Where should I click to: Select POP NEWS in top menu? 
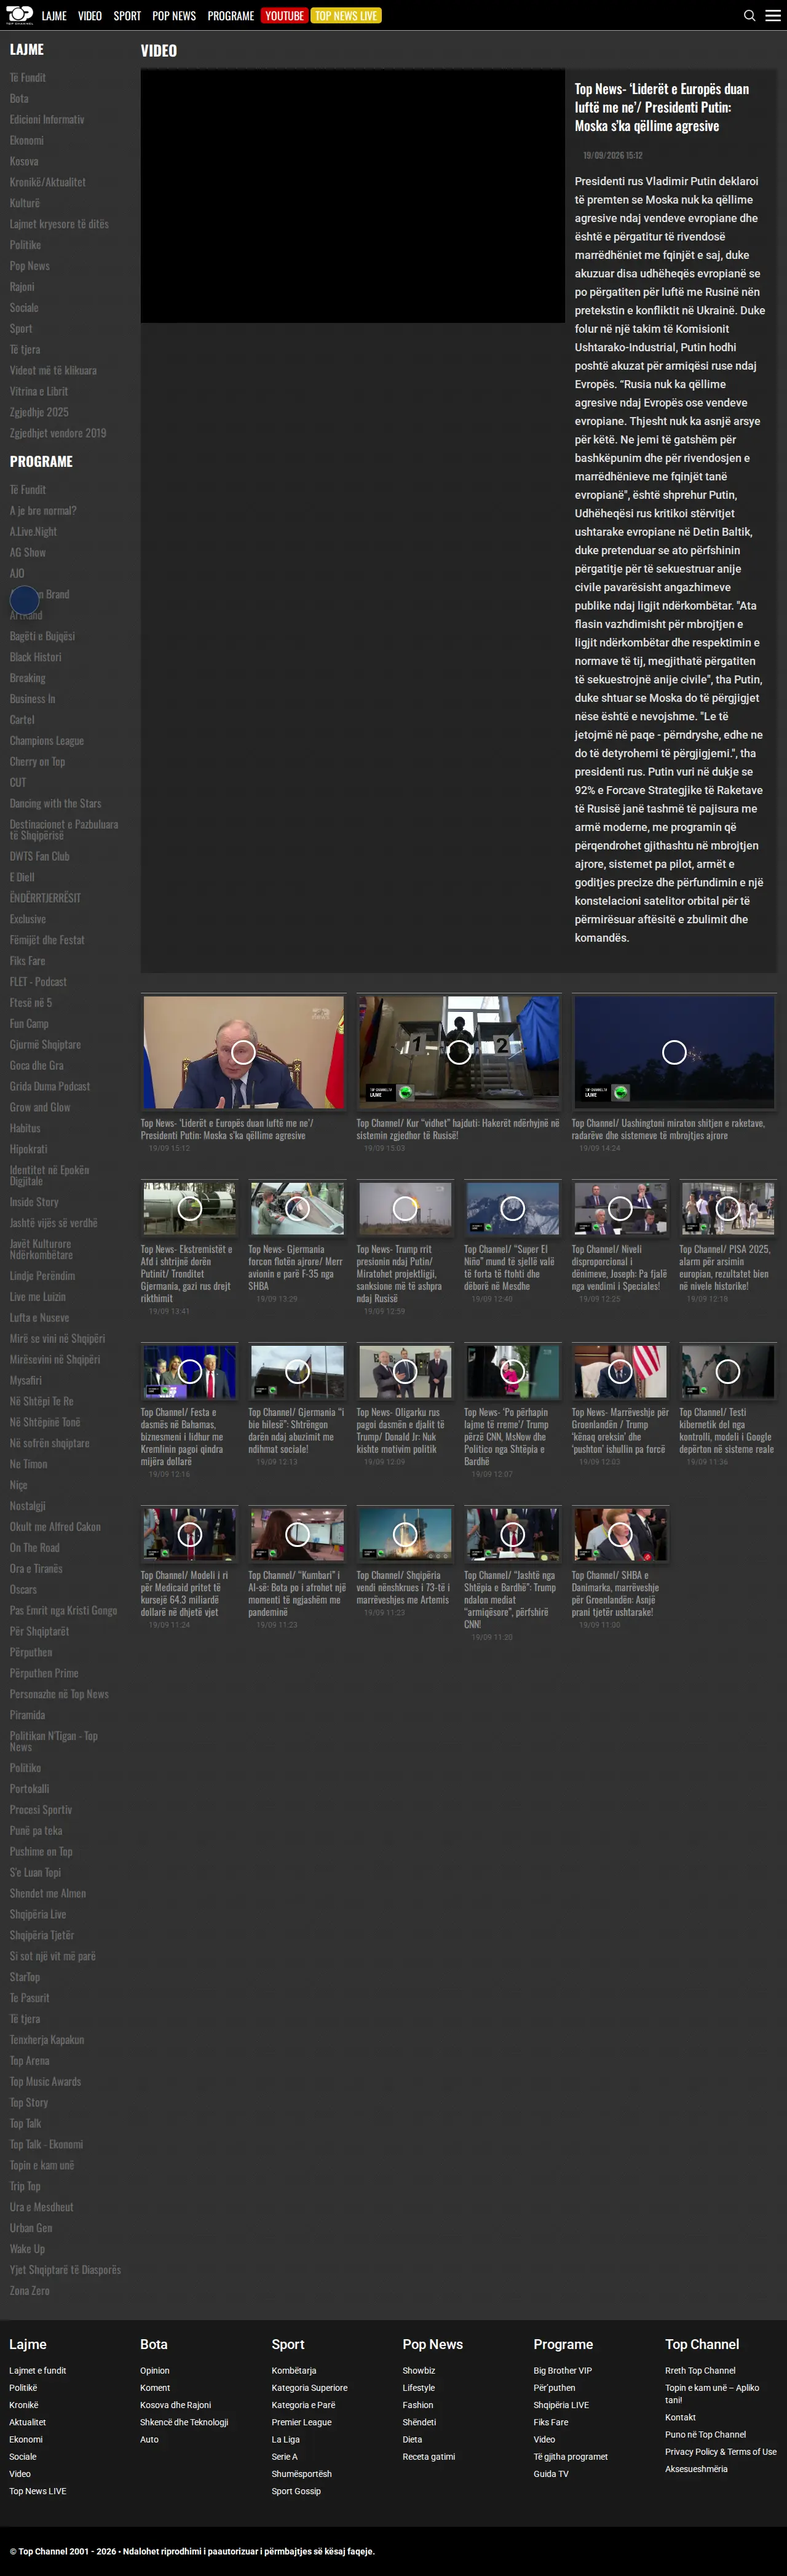pos(174,16)
